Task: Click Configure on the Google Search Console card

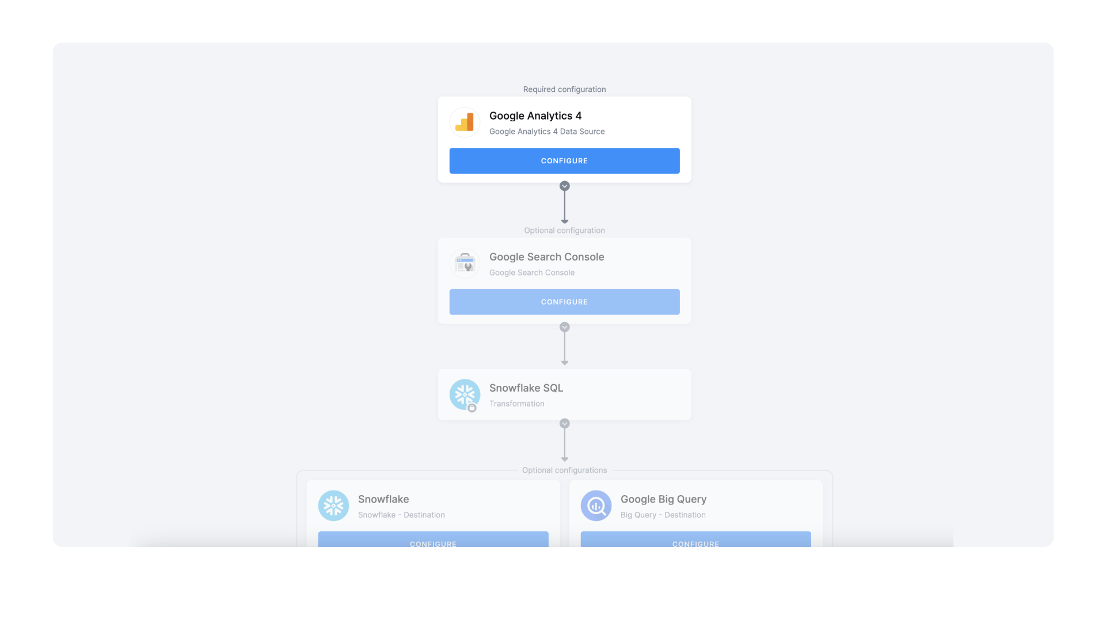Action: tap(564, 302)
